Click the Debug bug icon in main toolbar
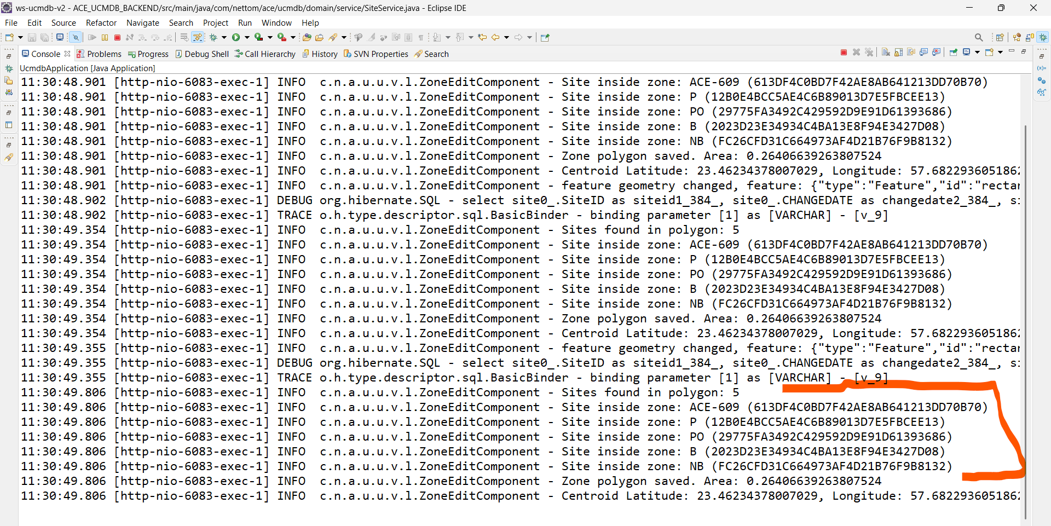Screen dimensions: 1051x526 pyautogui.click(x=213, y=38)
